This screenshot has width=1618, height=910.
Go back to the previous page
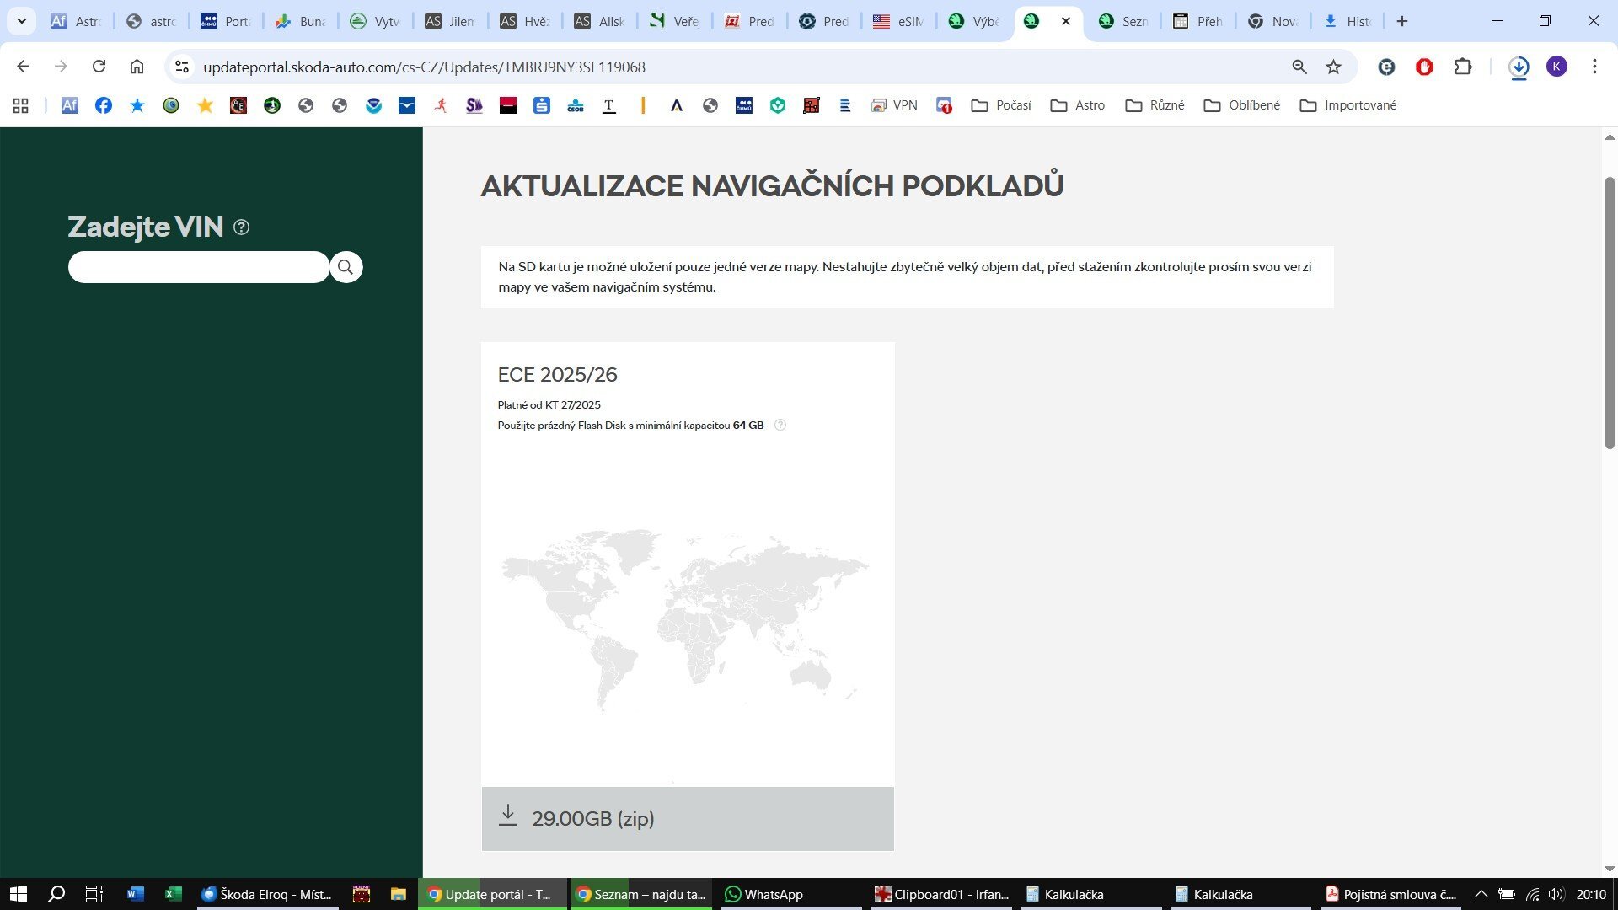[x=24, y=67]
